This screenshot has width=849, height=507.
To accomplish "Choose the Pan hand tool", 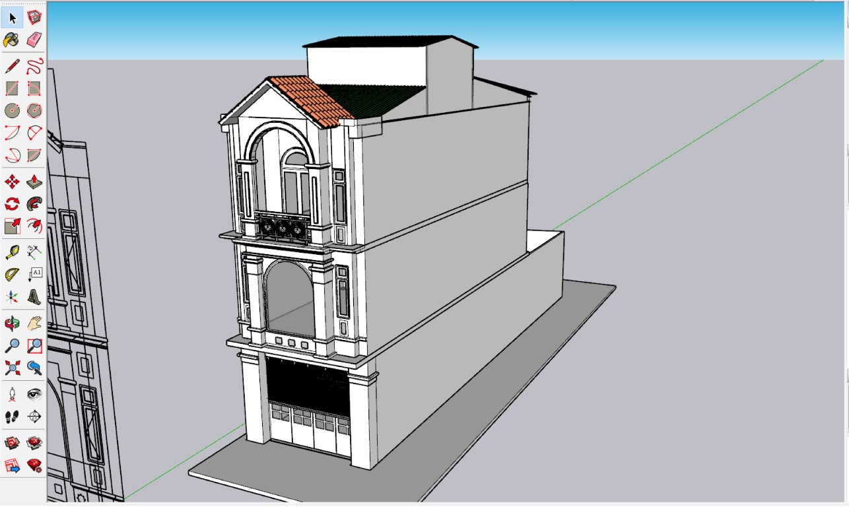I will coord(34,323).
